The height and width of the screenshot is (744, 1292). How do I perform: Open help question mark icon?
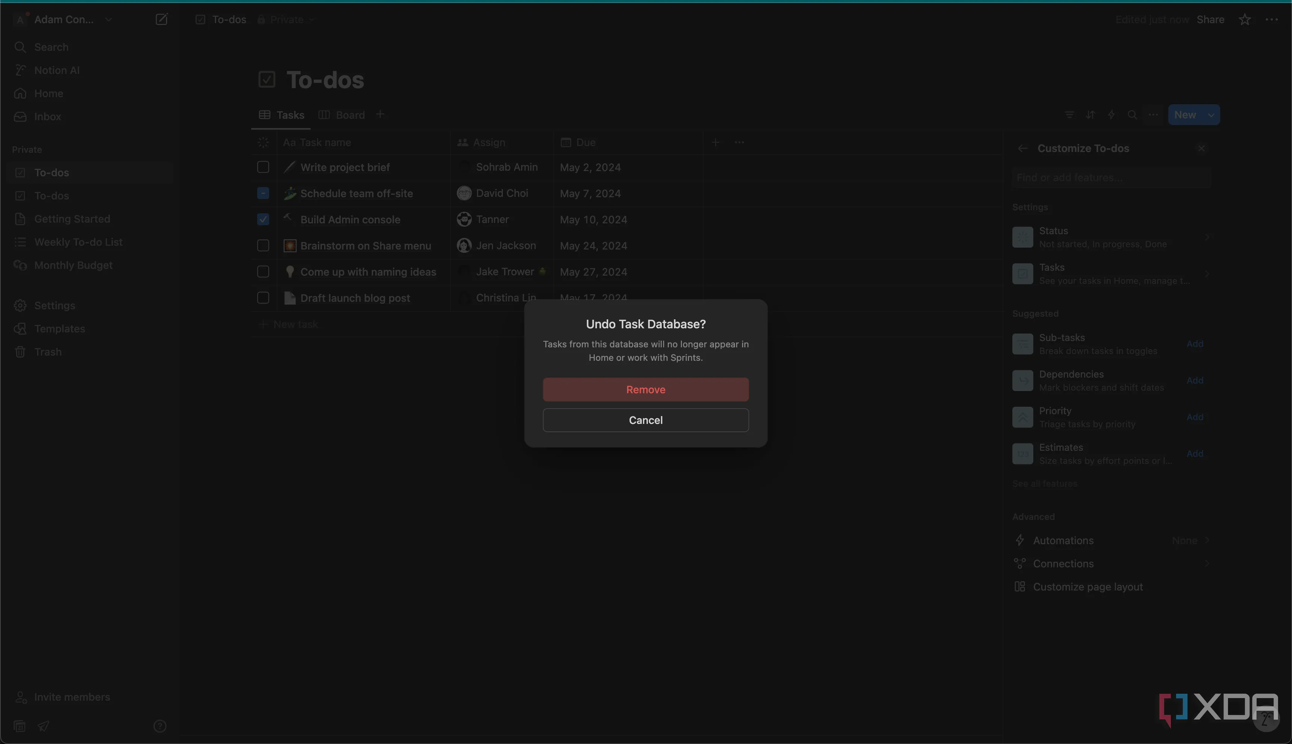point(160,726)
